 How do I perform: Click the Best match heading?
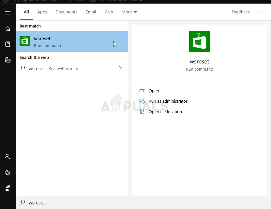point(30,26)
